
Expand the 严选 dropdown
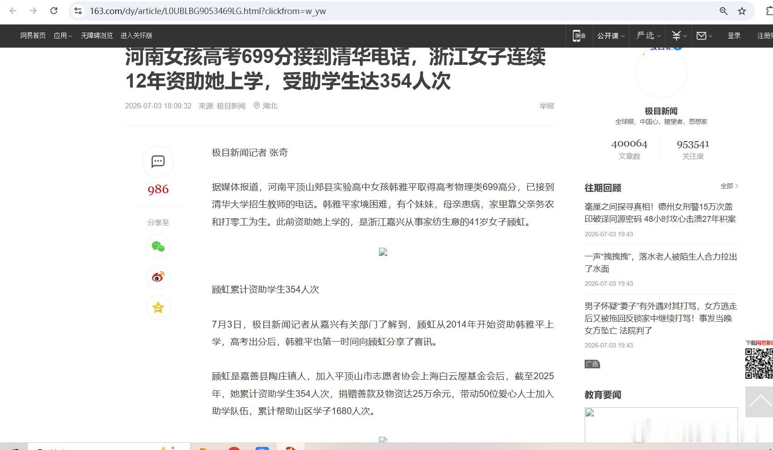(648, 36)
